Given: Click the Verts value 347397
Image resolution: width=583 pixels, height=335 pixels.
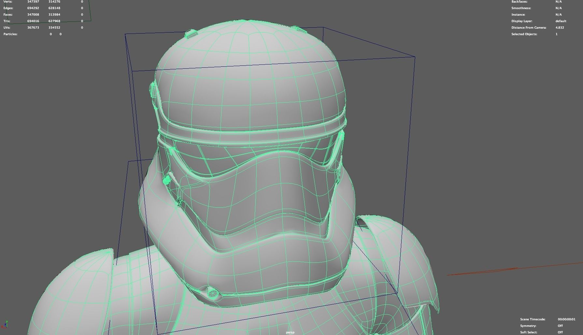Looking at the screenshot, I should point(33,2).
